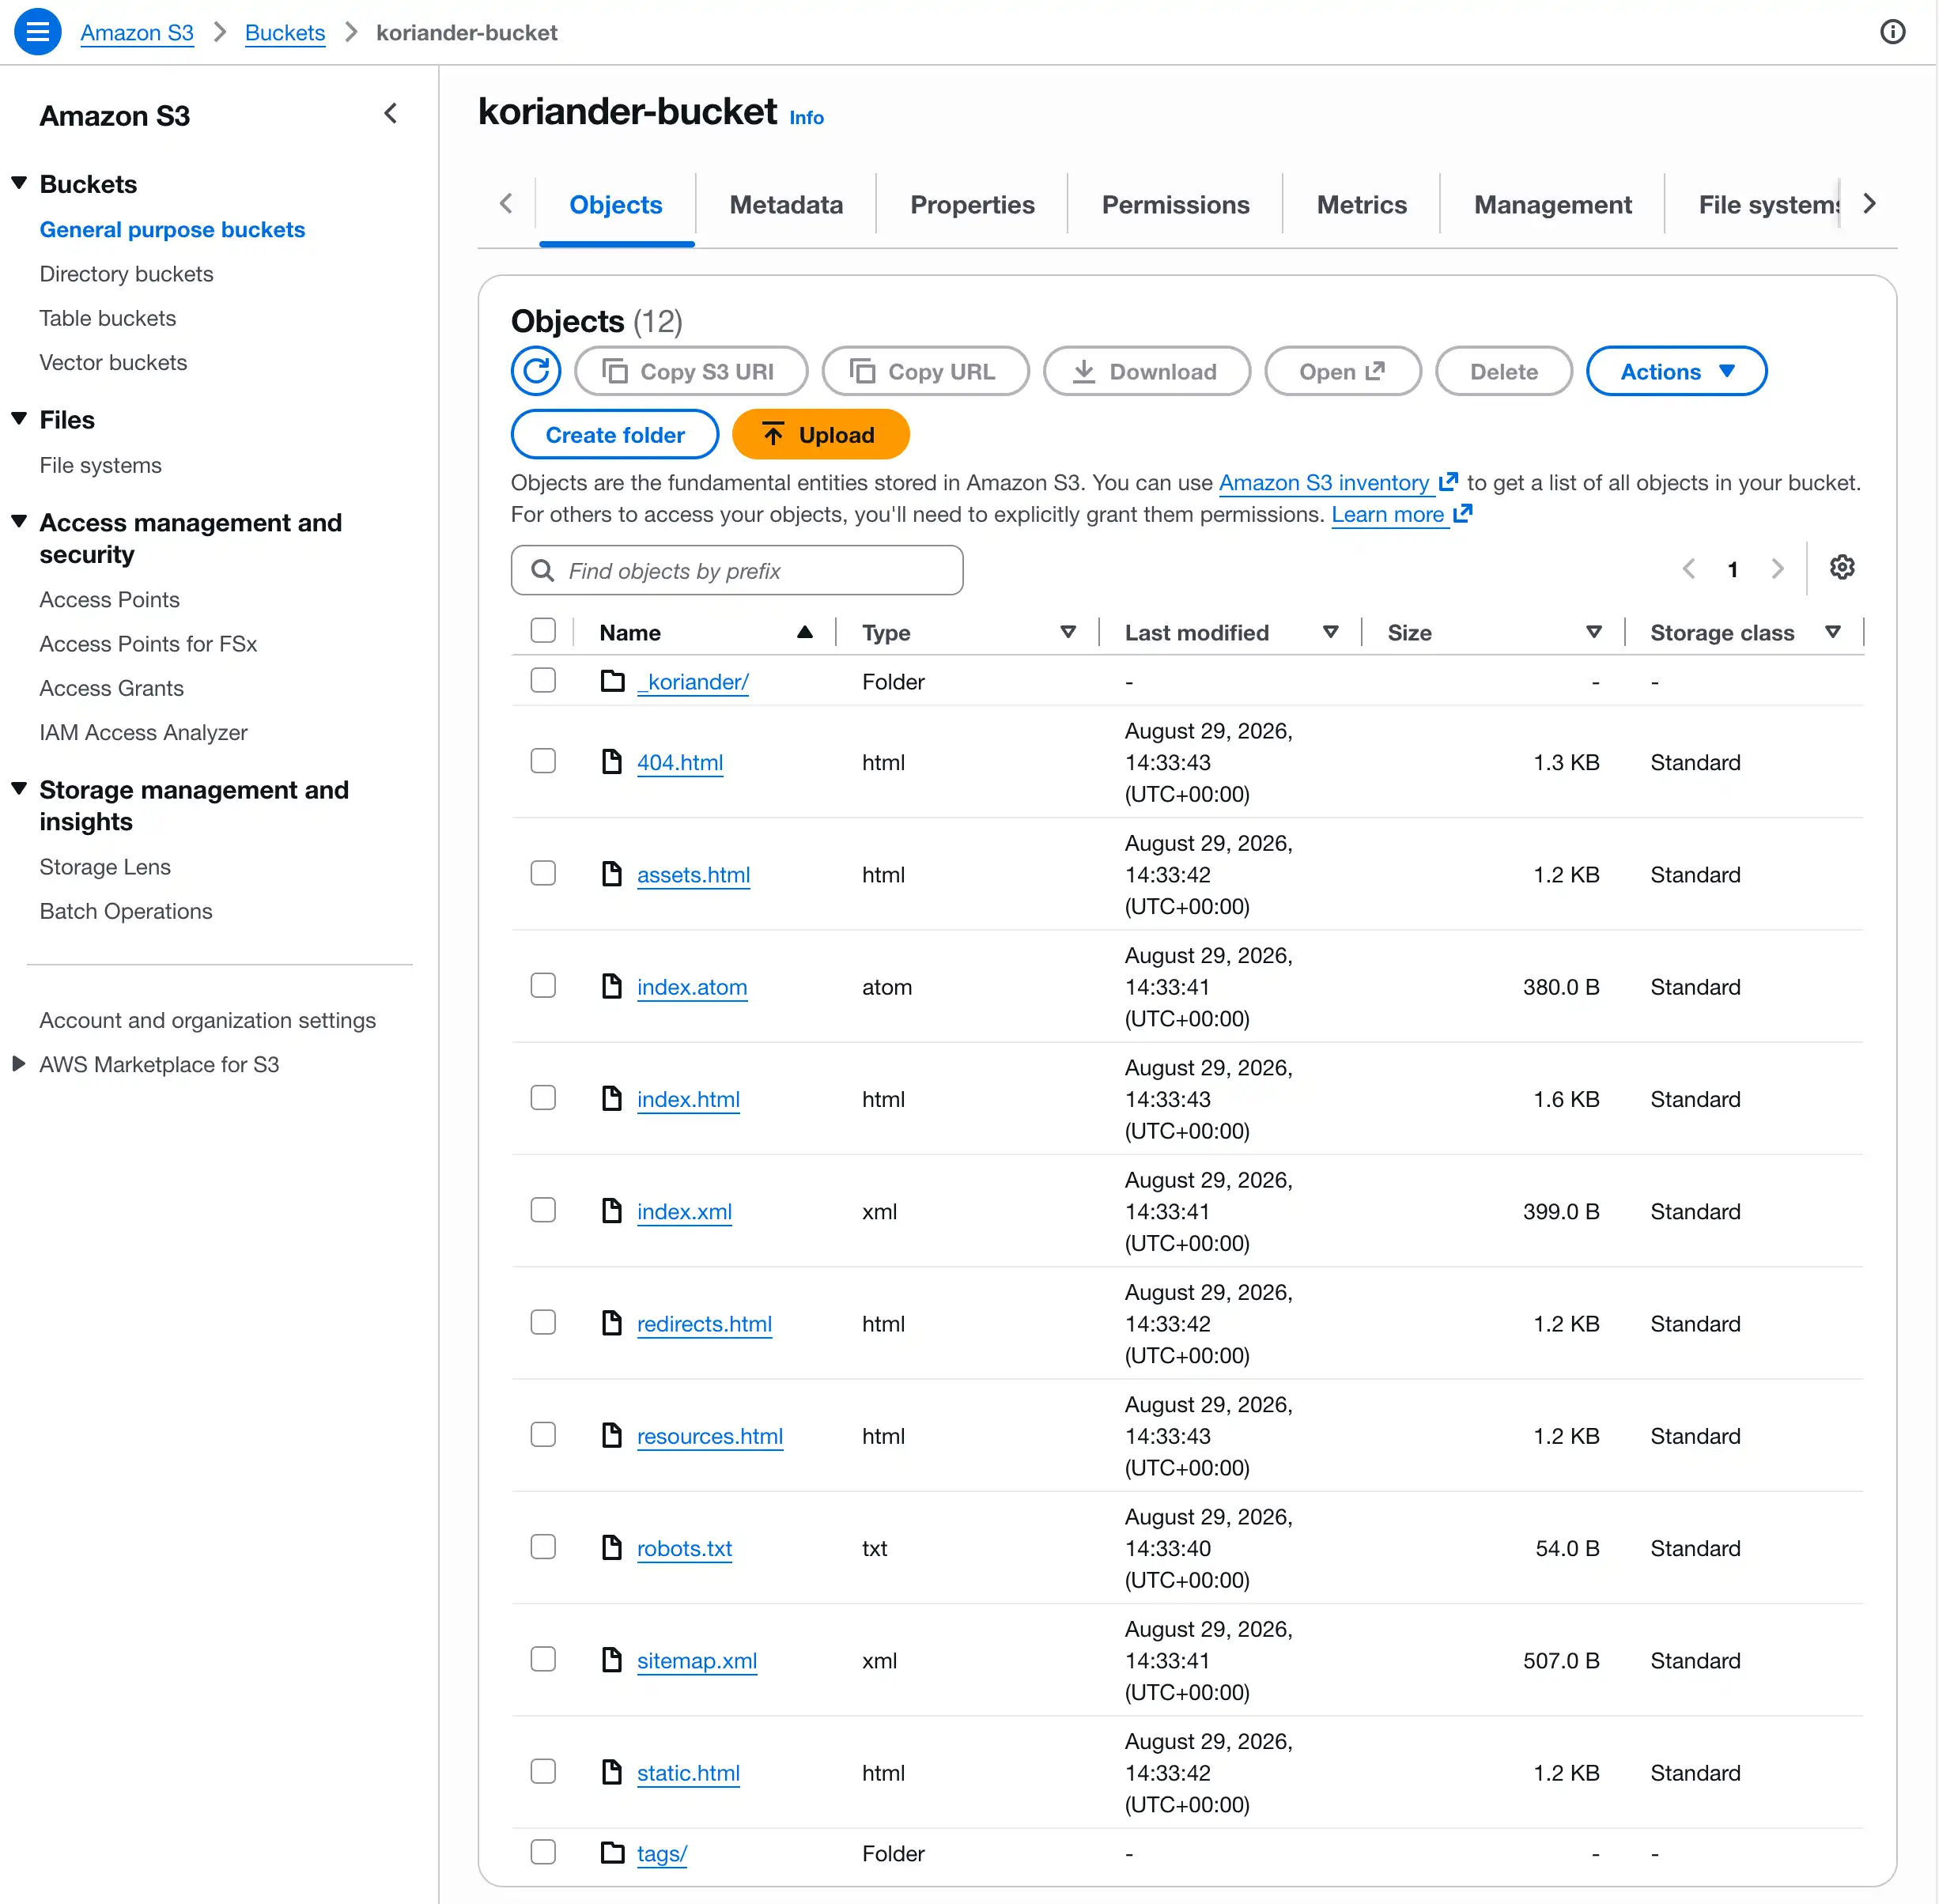Select all objects with the header checkbox
1939x1904 pixels.
[x=543, y=630]
